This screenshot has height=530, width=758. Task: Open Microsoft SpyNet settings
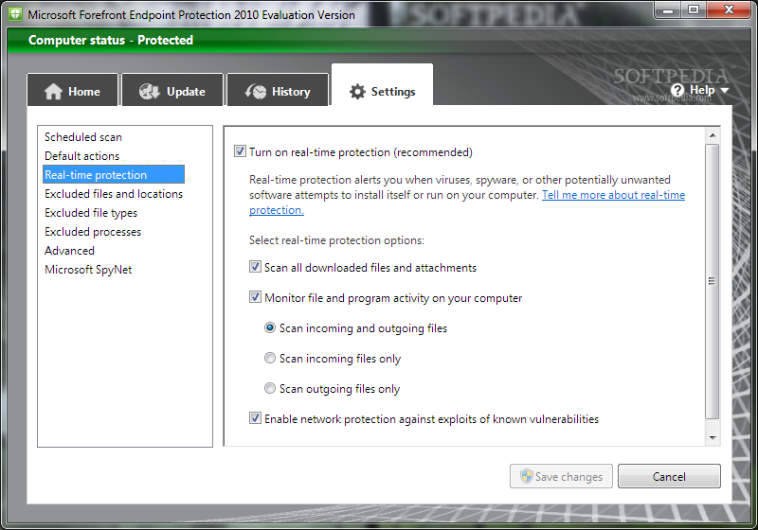88,270
